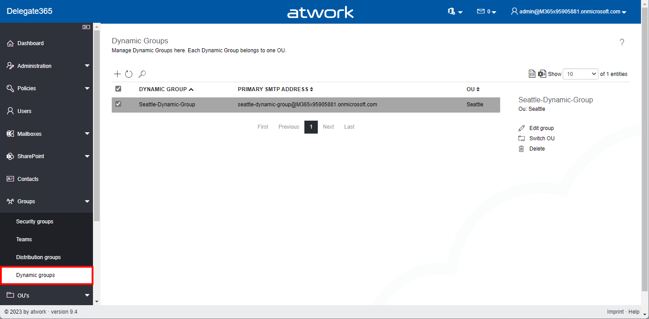Screen dimensions: 649x319
Task: Click the Mailboxes sidebar icon
Action: click(x=11, y=134)
